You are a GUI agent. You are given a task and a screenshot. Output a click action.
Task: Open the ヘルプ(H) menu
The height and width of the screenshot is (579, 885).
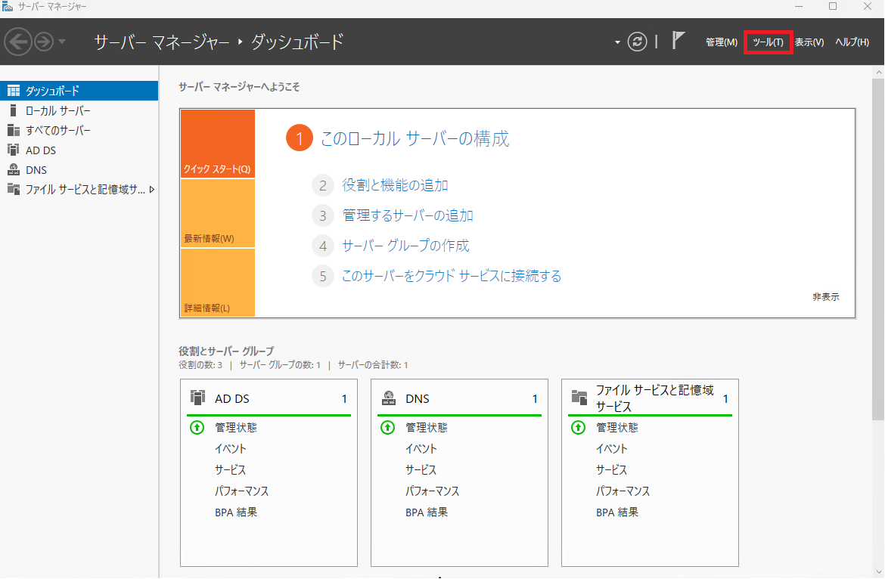pos(852,42)
